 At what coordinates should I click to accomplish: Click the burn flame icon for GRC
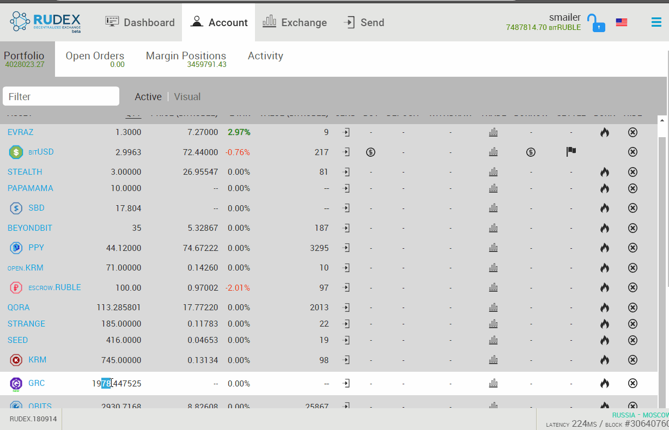[604, 383]
